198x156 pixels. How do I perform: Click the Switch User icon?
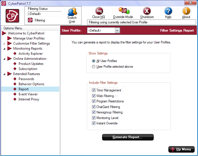coord(72,12)
